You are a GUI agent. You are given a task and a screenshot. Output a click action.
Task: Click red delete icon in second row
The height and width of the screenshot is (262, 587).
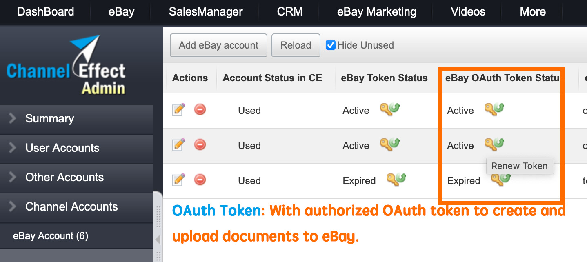(x=200, y=144)
